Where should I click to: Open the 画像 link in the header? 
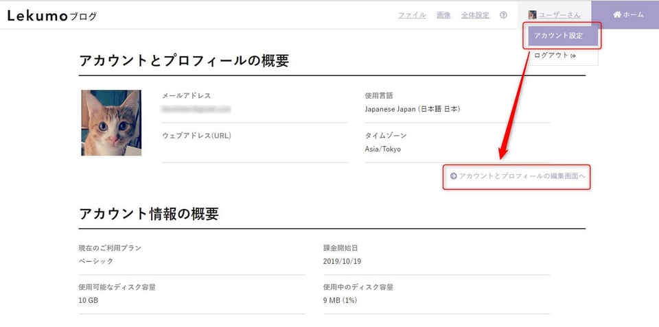(x=443, y=15)
